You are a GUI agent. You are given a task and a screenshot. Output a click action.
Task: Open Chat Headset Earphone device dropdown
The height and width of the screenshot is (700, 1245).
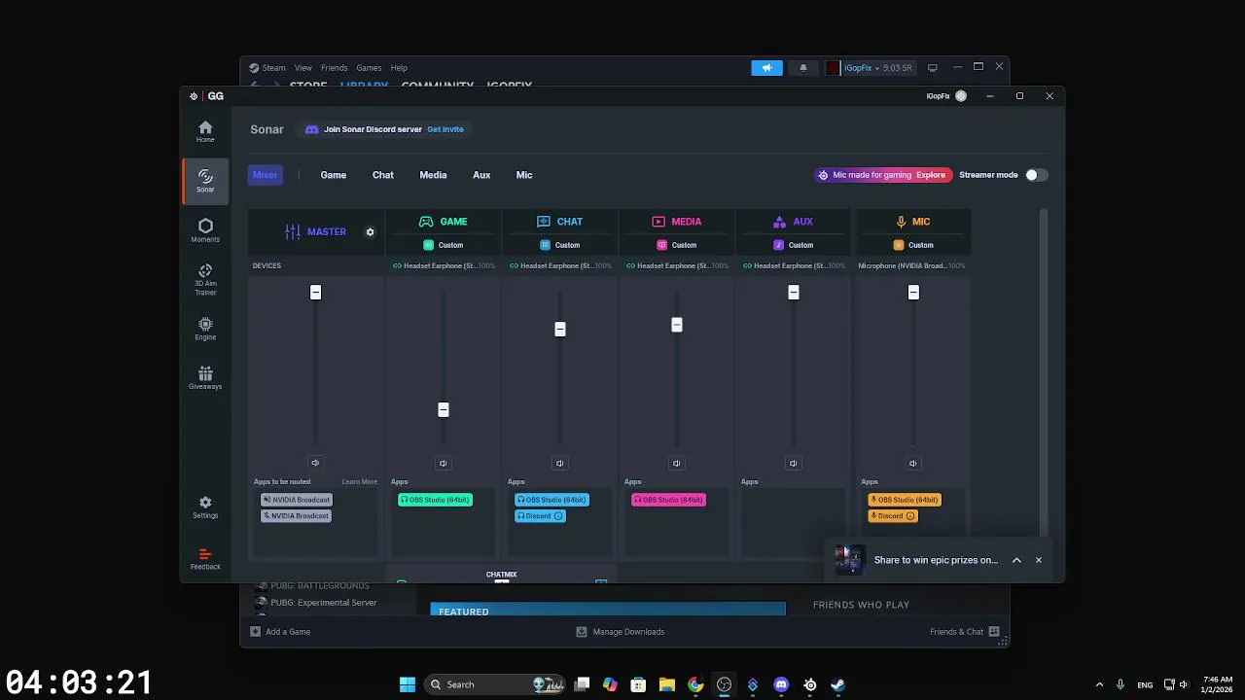[x=560, y=265]
